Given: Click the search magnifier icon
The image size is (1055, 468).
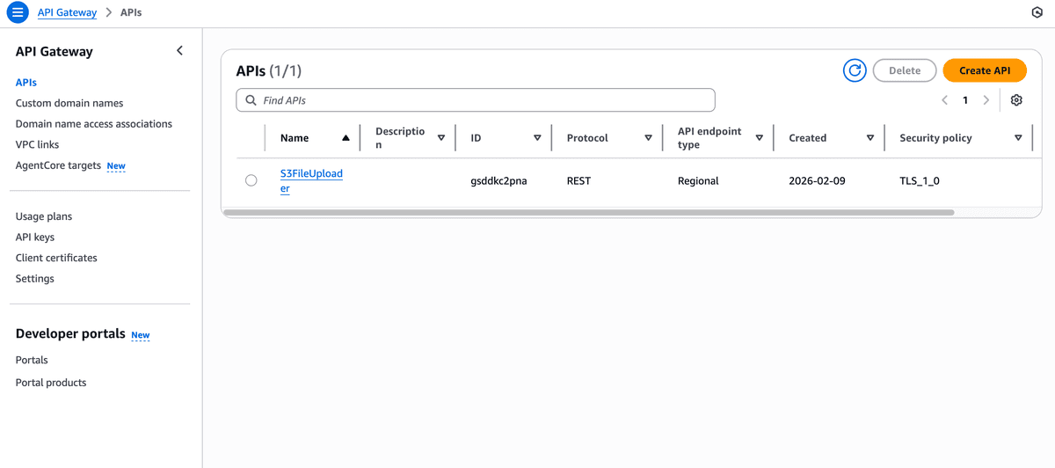Looking at the screenshot, I should (x=251, y=100).
